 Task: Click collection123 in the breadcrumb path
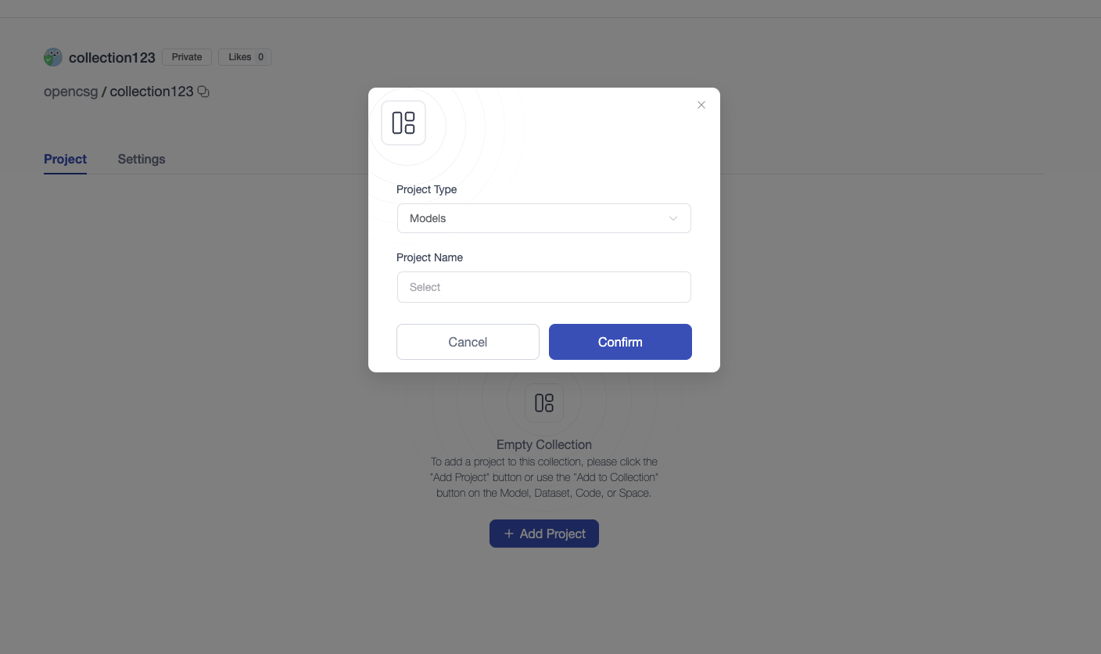[x=151, y=92]
